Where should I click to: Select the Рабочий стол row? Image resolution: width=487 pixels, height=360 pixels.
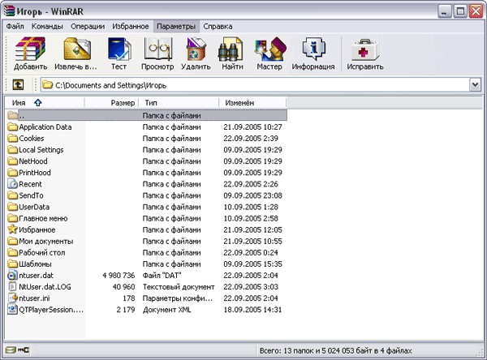(x=146, y=252)
